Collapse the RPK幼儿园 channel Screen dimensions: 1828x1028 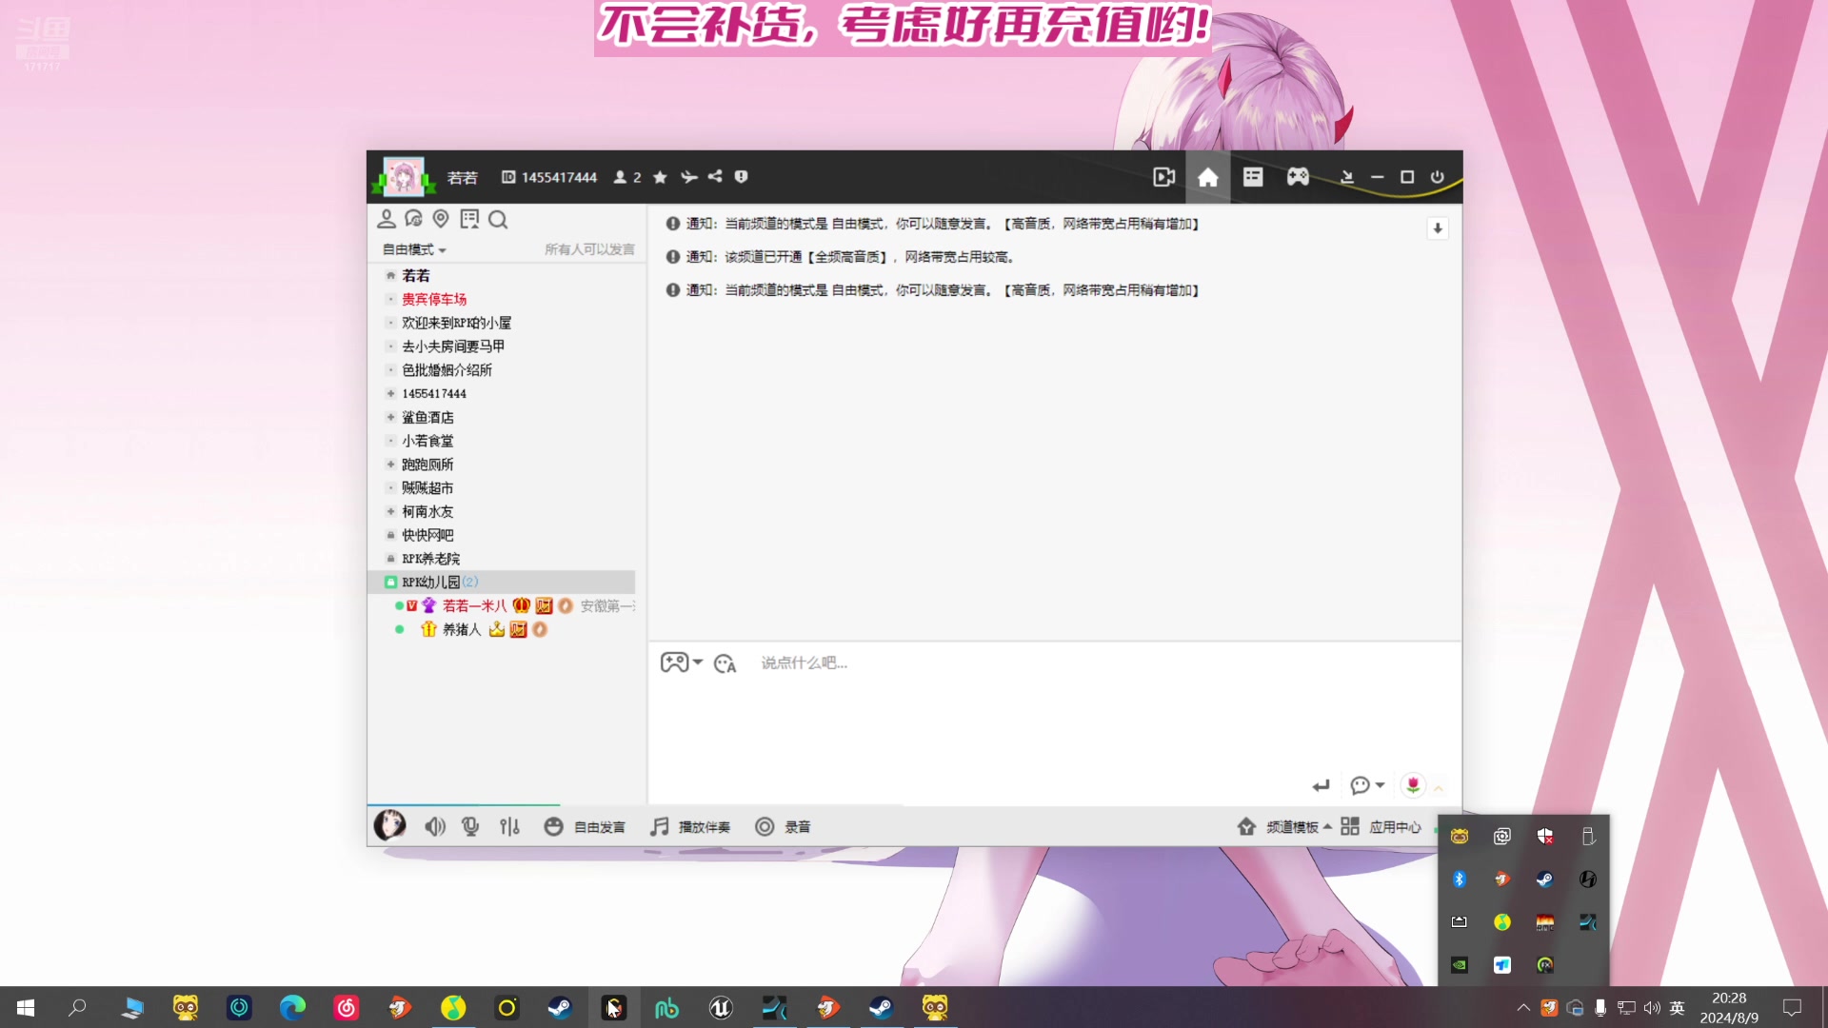(x=390, y=582)
